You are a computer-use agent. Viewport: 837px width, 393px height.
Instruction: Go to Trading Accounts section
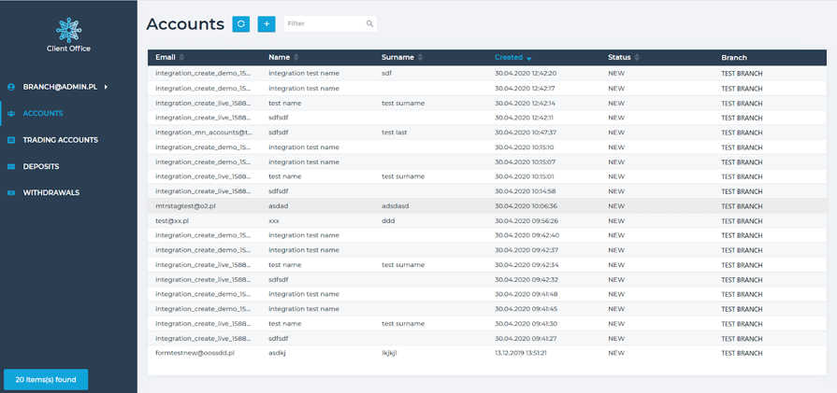pyautogui.click(x=60, y=140)
